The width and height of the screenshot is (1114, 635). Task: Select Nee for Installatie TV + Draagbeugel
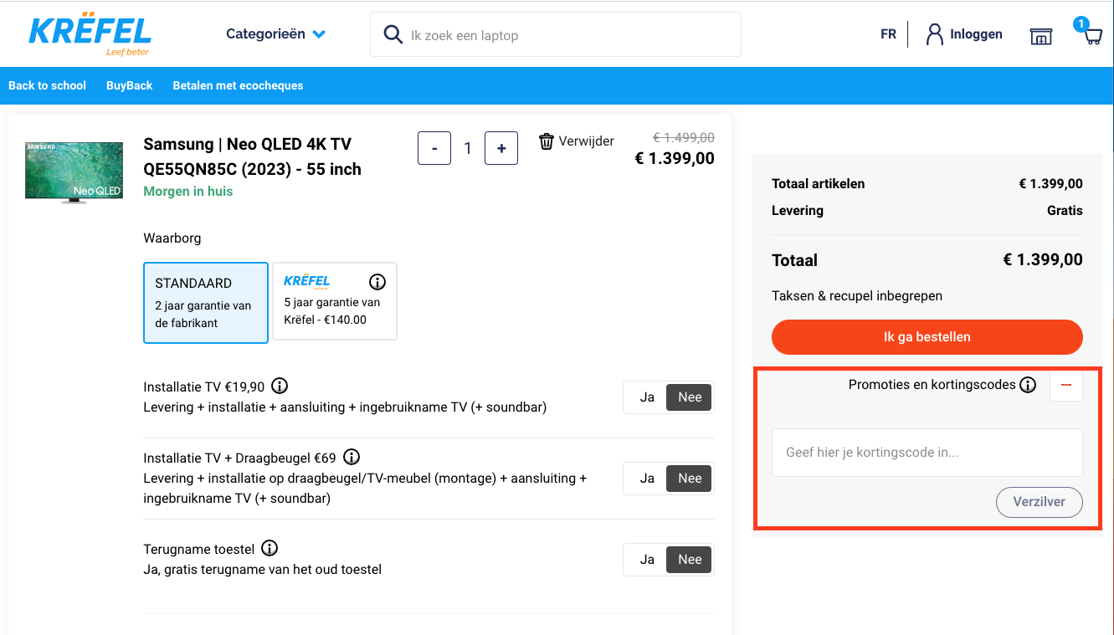(690, 479)
